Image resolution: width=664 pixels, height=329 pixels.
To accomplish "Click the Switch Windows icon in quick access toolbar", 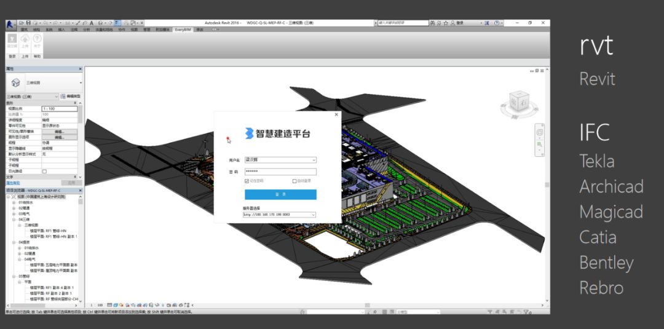I will tap(133, 23).
